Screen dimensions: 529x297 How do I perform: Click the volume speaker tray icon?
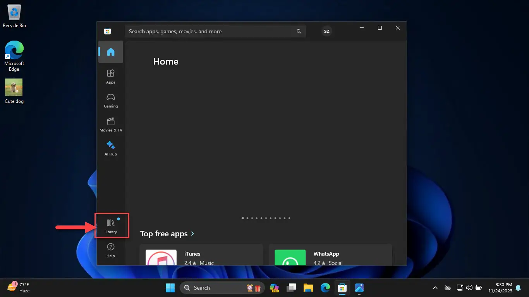point(469,288)
